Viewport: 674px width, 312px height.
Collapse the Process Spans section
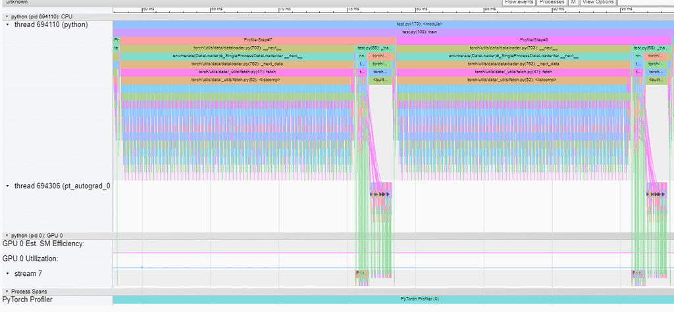(x=7, y=292)
